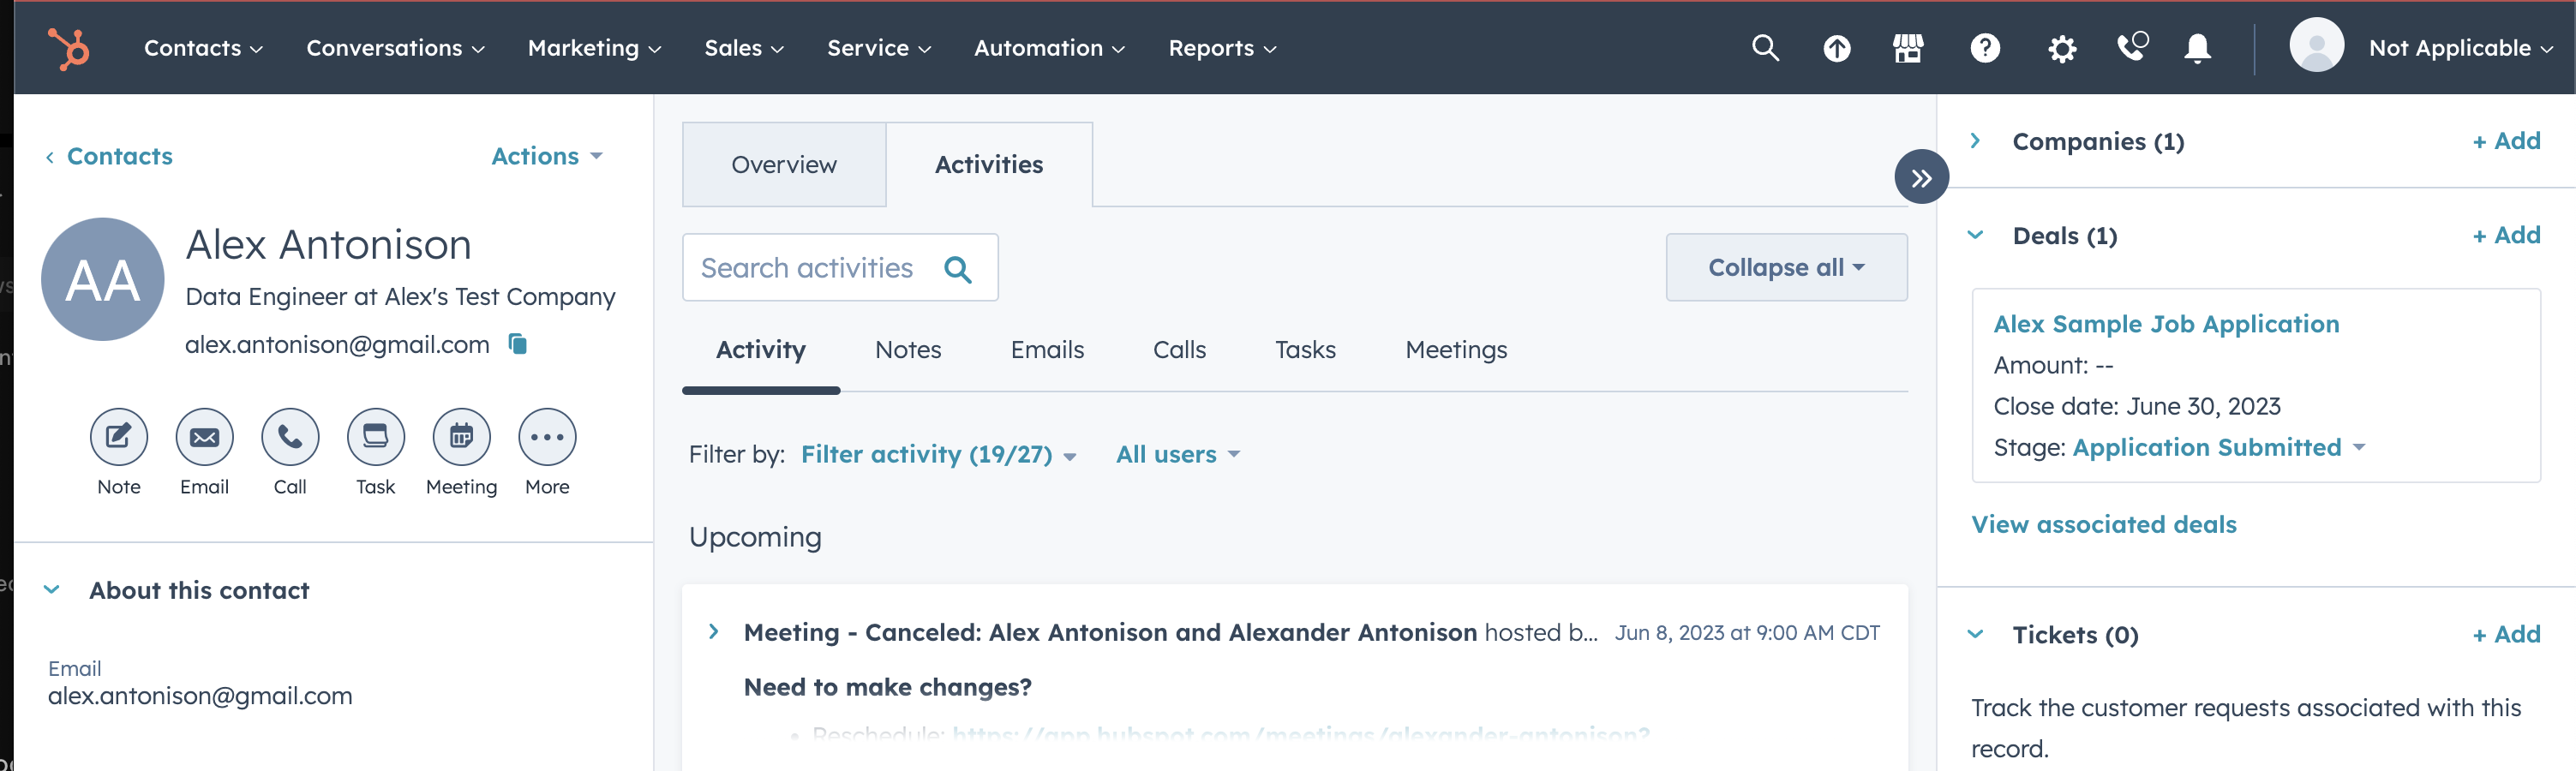Image resolution: width=2576 pixels, height=771 pixels.
Task: Switch to the Calls sub-tab
Action: click(x=1179, y=350)
